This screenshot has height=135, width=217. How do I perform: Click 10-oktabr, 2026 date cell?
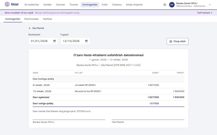tap(42, 91)
